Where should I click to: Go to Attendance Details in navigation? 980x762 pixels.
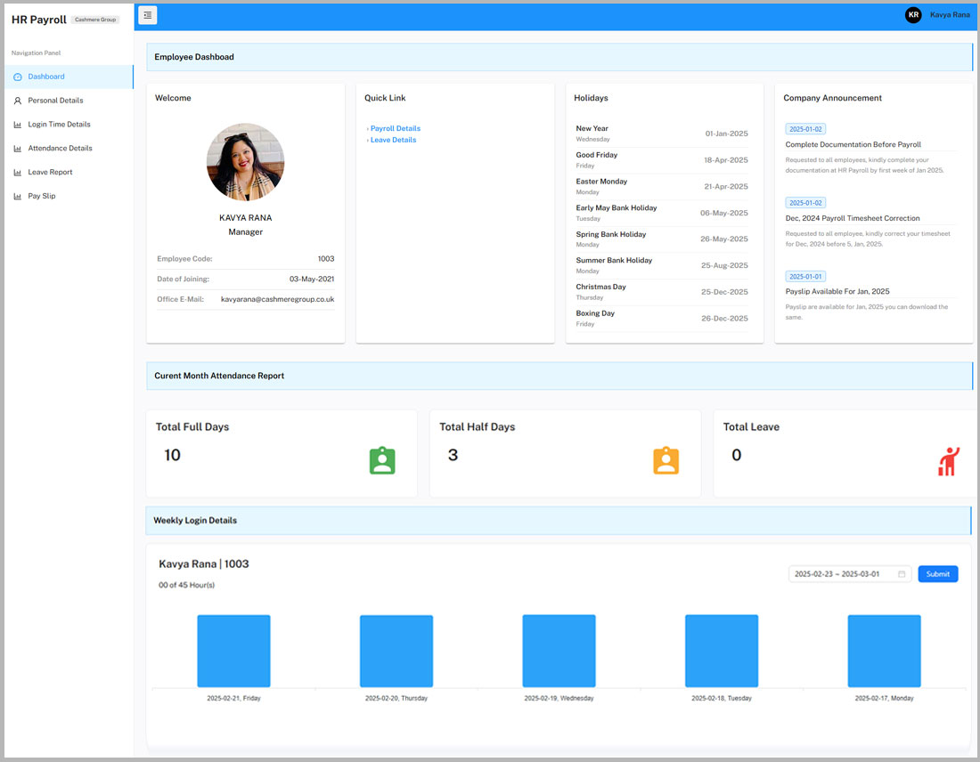[60, 149]
